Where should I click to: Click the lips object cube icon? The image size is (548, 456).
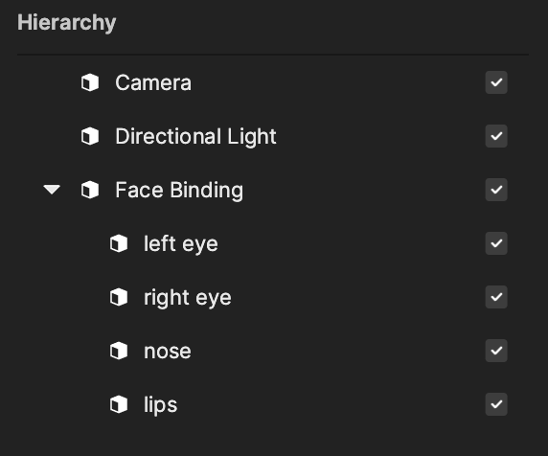pyautogui.click(x=119, y=404)
